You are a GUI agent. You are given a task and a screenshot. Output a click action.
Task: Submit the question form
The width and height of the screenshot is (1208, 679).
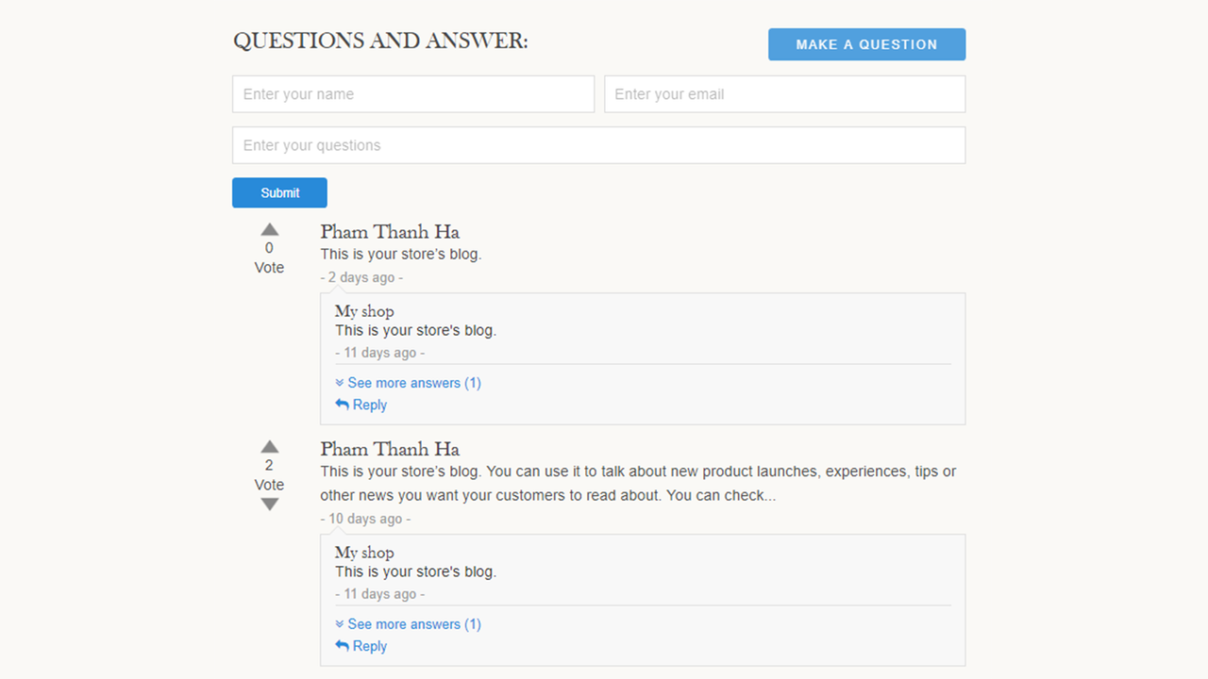279,192
